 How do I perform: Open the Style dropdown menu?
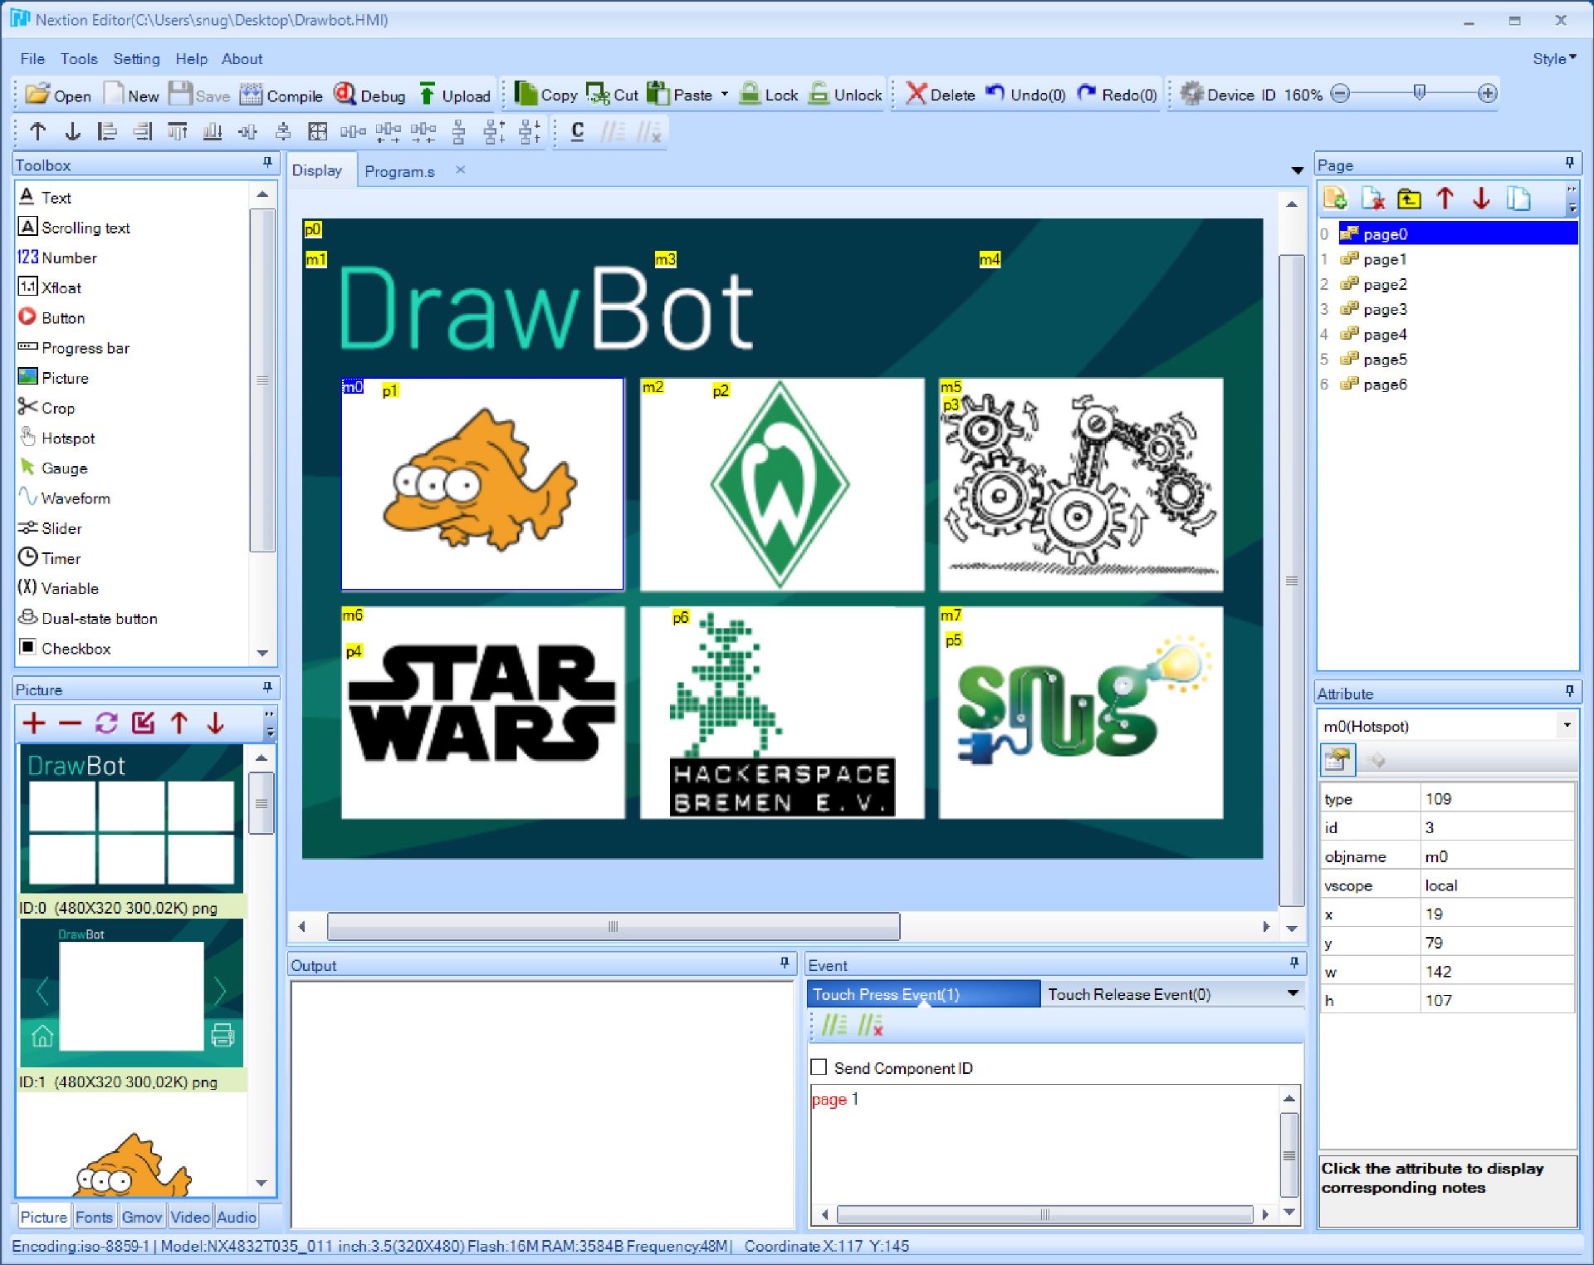pyautogui.click(x=1554, y=58)
